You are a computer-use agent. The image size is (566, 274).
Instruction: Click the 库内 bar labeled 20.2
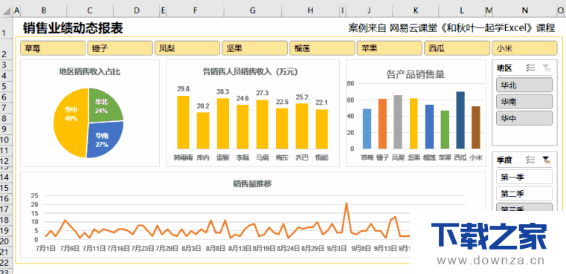click(x=203, y=131)
